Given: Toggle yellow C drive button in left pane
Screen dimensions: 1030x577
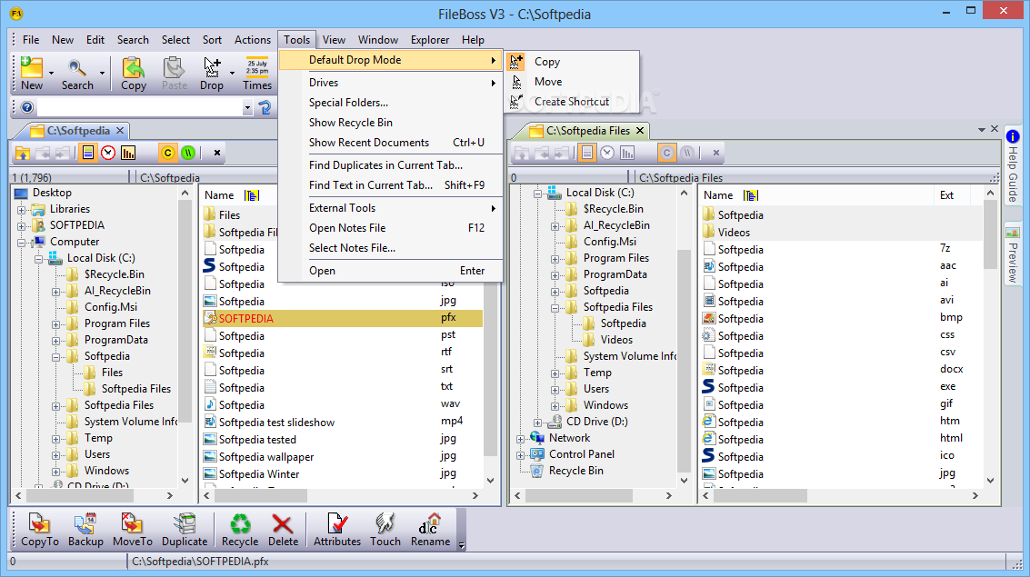Looking at the screenshot, I should click(x=167, y=153).
